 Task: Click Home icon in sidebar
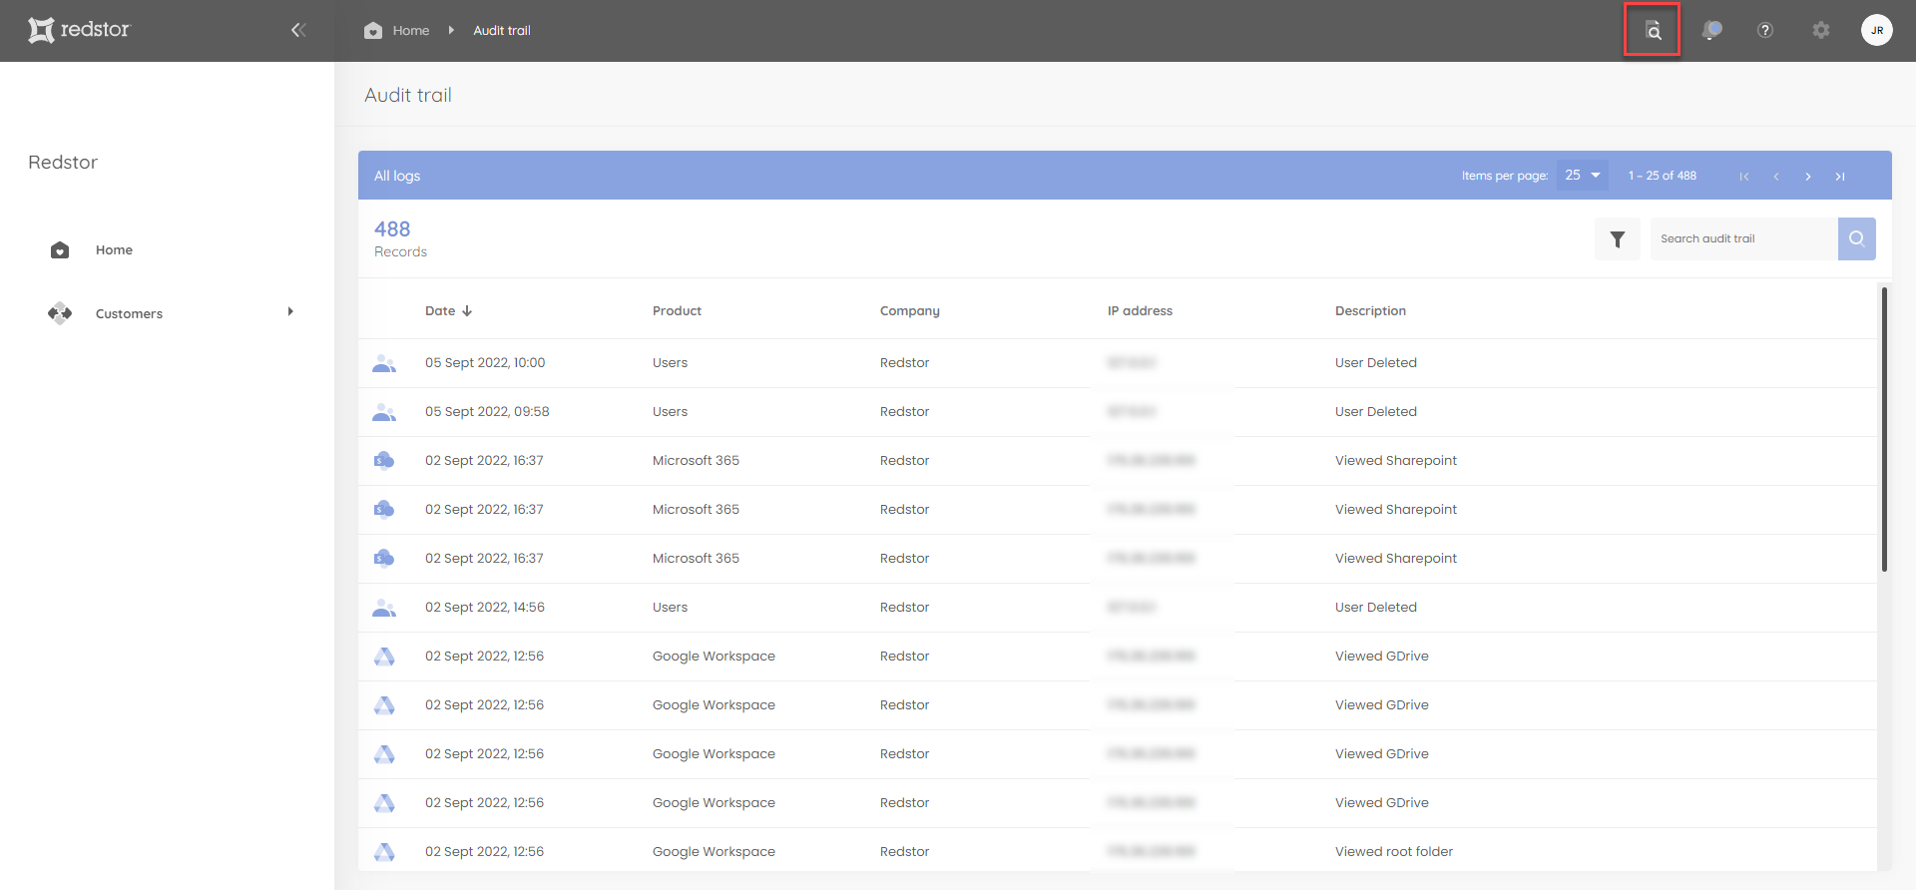[60, 249]
